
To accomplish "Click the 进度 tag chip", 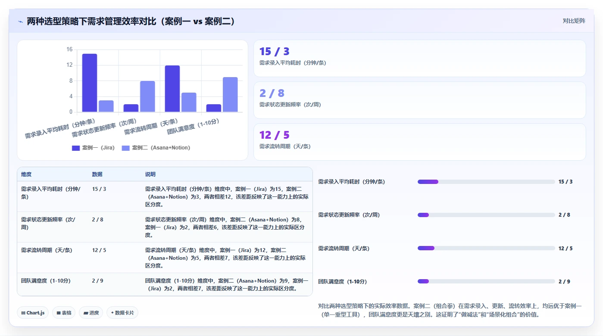I will tap(91, 313).
